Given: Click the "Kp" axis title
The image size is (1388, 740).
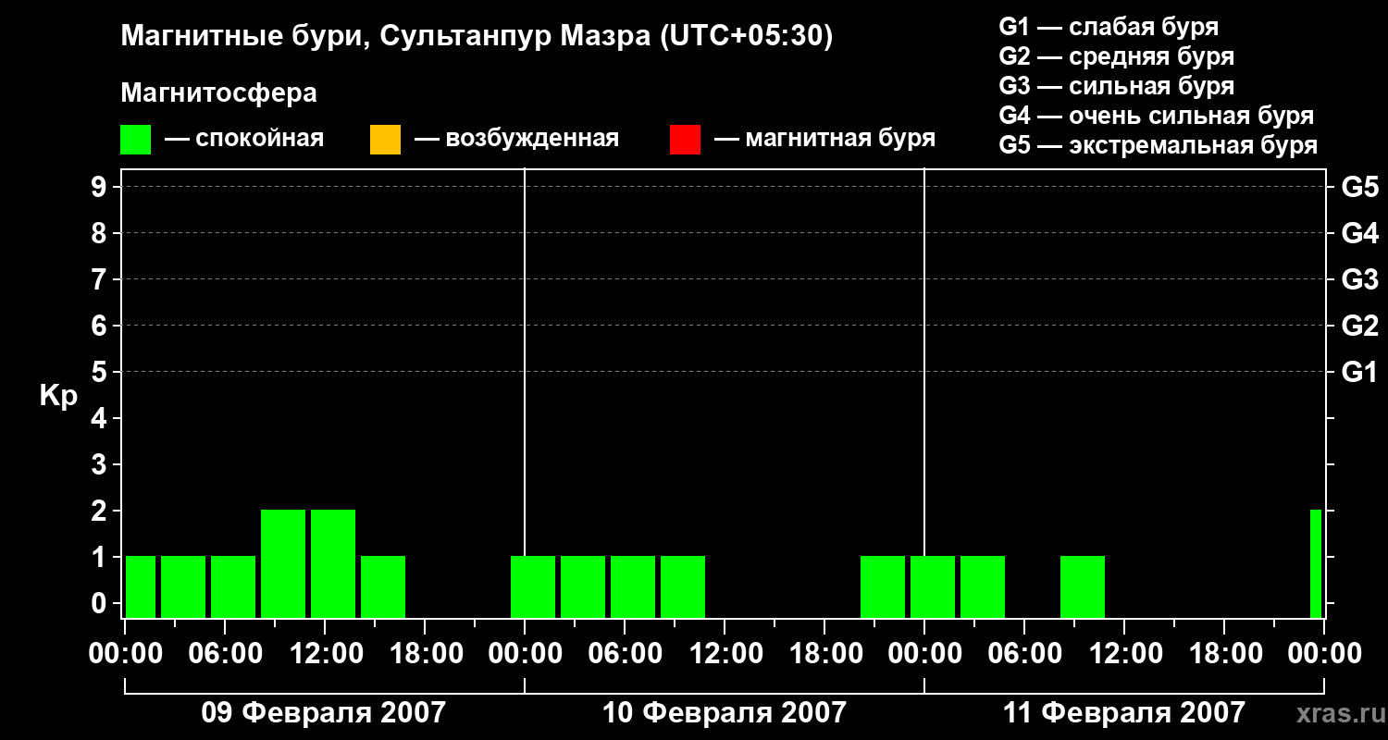Looking at the screenshot, I should (x=58, y=396).
